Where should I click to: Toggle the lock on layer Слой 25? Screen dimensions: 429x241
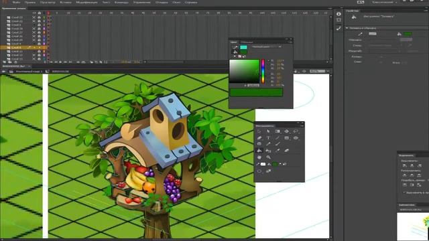tap(39, 40)
